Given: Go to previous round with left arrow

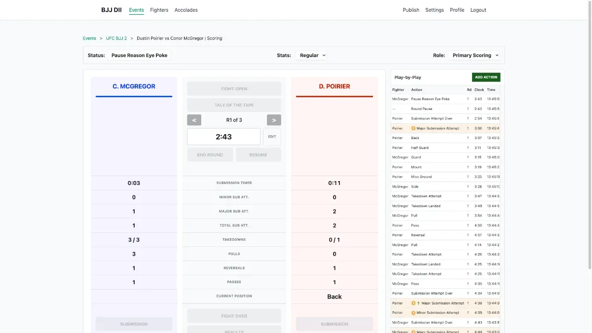Looking at the screenshot, I should point(194,120).
